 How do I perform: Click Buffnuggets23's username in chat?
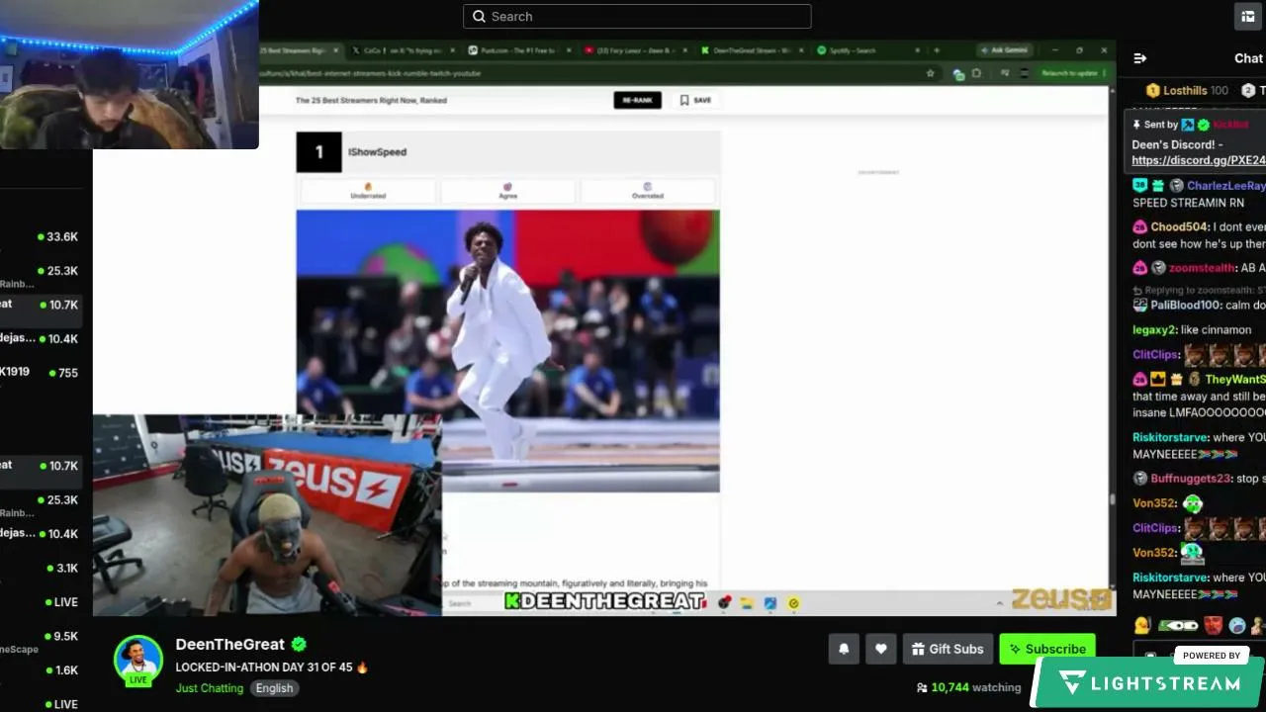pos(1192,479)
